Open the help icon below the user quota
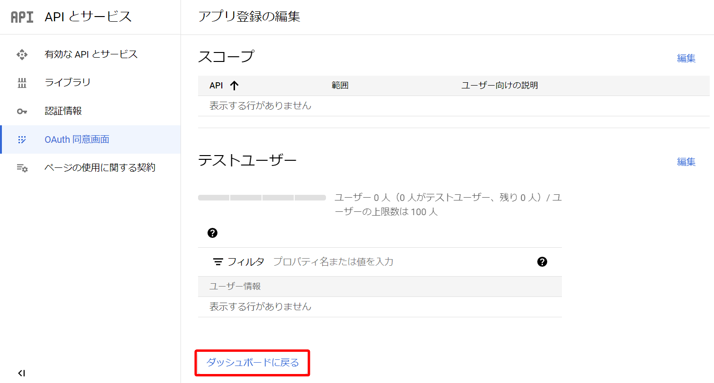Screen dimensions: 714x383 pos(212,233)
